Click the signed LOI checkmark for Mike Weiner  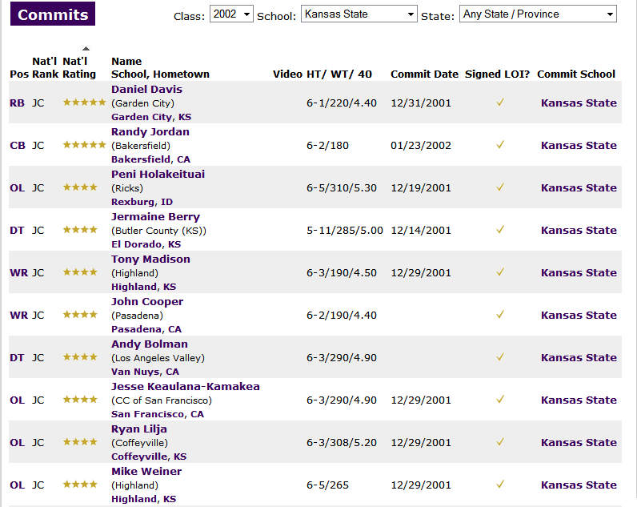(499, 485)
